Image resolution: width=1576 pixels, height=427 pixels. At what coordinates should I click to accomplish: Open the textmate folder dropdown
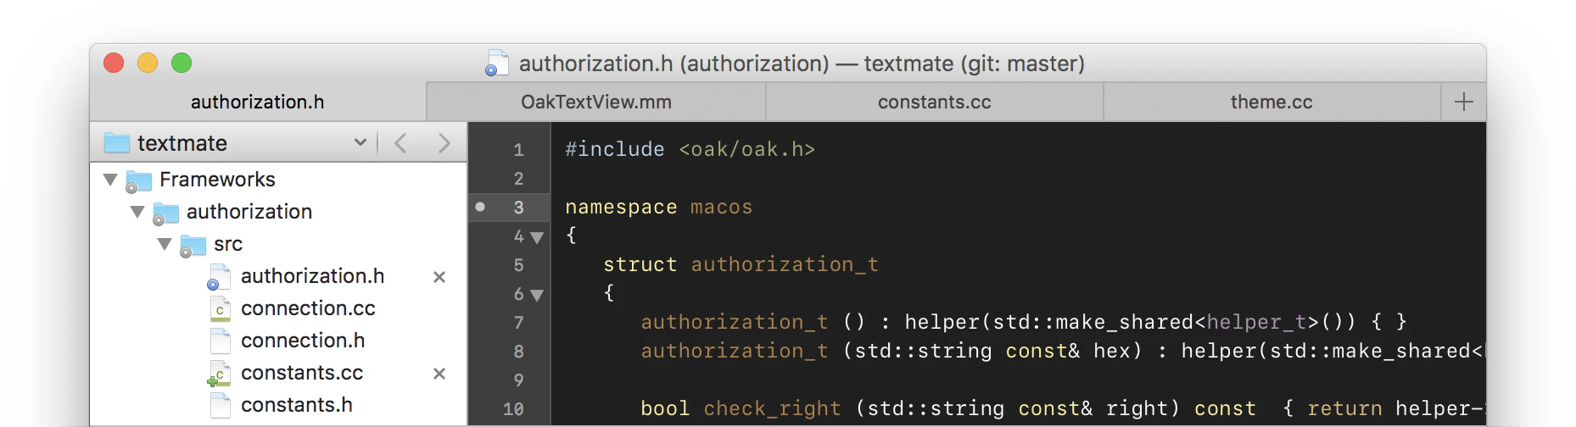click(360, 142)
